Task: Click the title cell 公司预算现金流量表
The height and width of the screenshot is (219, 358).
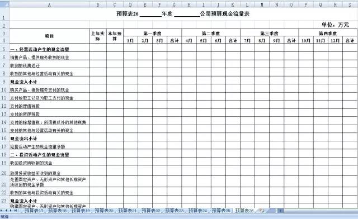Action: [x=225, y=14]
